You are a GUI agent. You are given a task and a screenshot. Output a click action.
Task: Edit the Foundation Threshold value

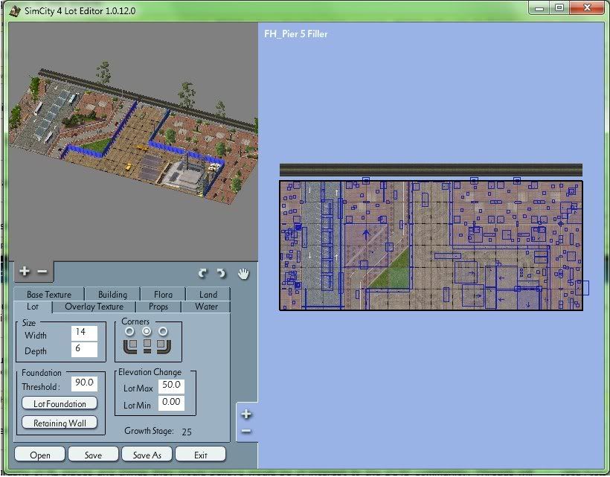point(84,384)
